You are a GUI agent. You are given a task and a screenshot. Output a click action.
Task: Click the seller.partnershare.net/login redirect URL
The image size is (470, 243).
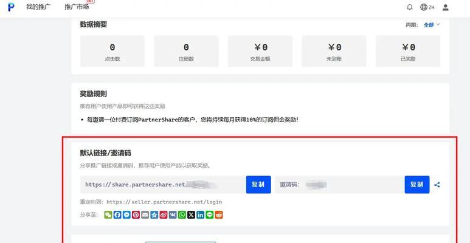[164, 202]
